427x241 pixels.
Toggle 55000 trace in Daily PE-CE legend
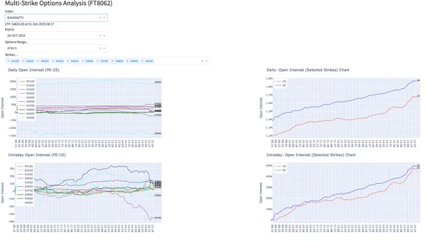[26, 118]
